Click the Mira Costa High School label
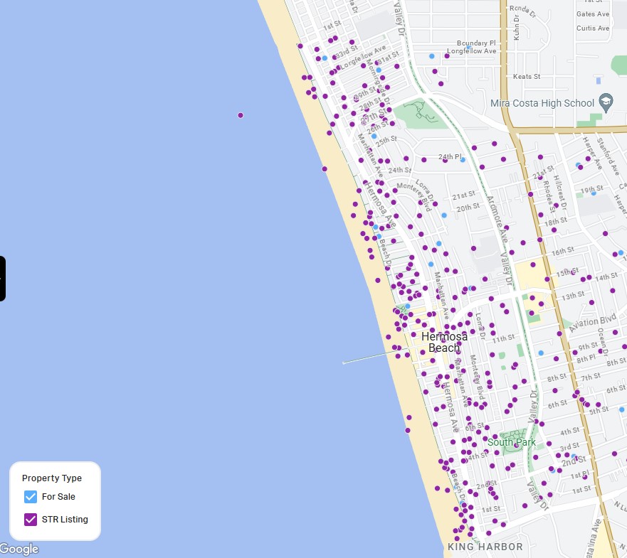 pyautogui.click(x=542, y=103)
